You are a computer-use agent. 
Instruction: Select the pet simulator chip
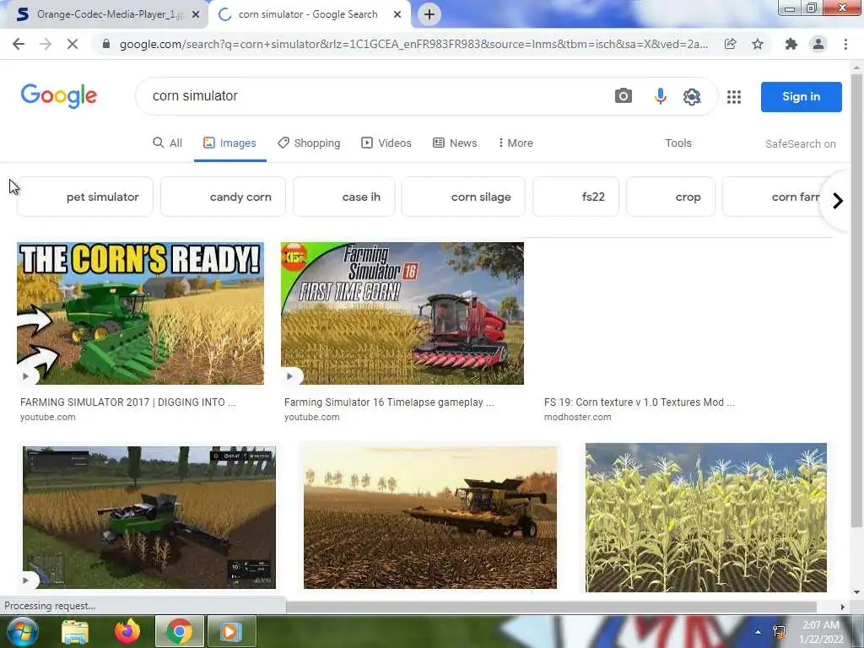85,197
